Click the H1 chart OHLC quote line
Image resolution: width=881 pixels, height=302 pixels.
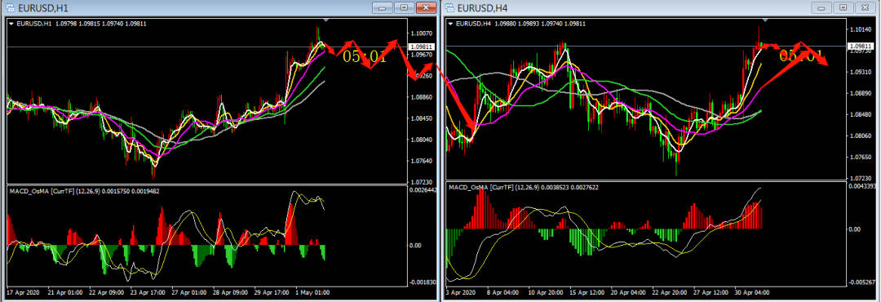coord(82,24)
